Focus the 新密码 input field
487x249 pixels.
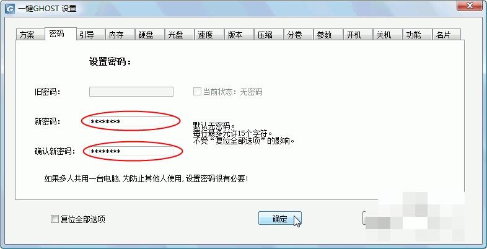coord(131,121)
